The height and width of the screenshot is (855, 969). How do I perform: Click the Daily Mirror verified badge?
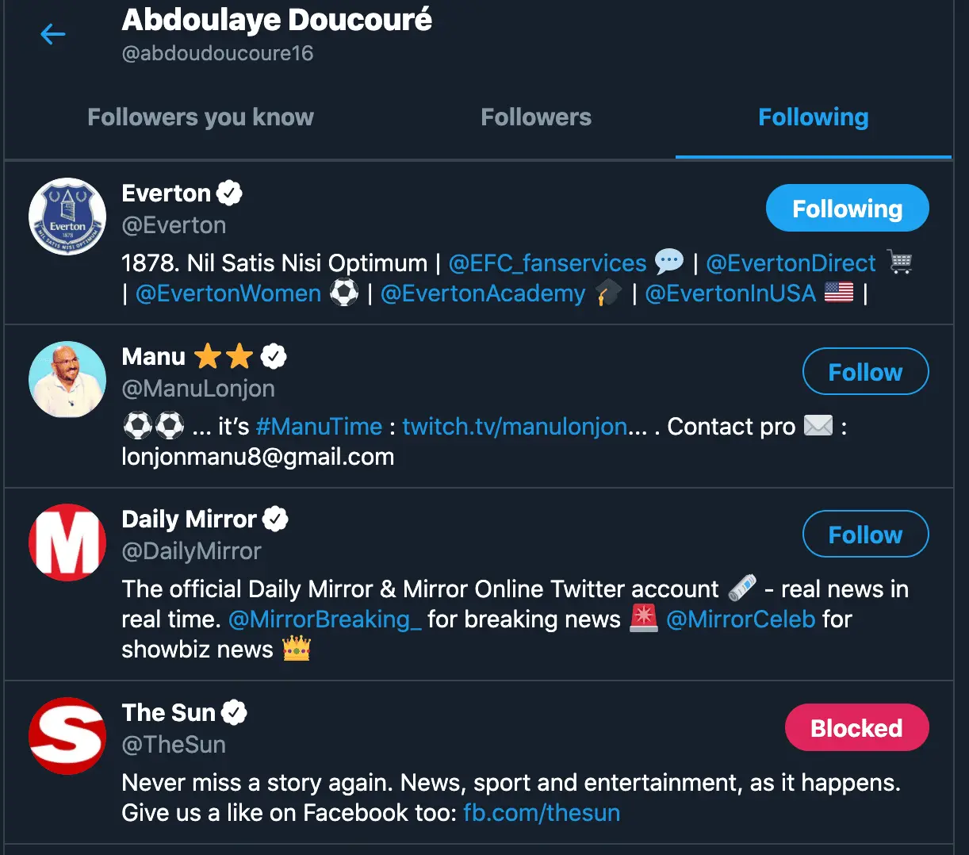tap(275, 519)
